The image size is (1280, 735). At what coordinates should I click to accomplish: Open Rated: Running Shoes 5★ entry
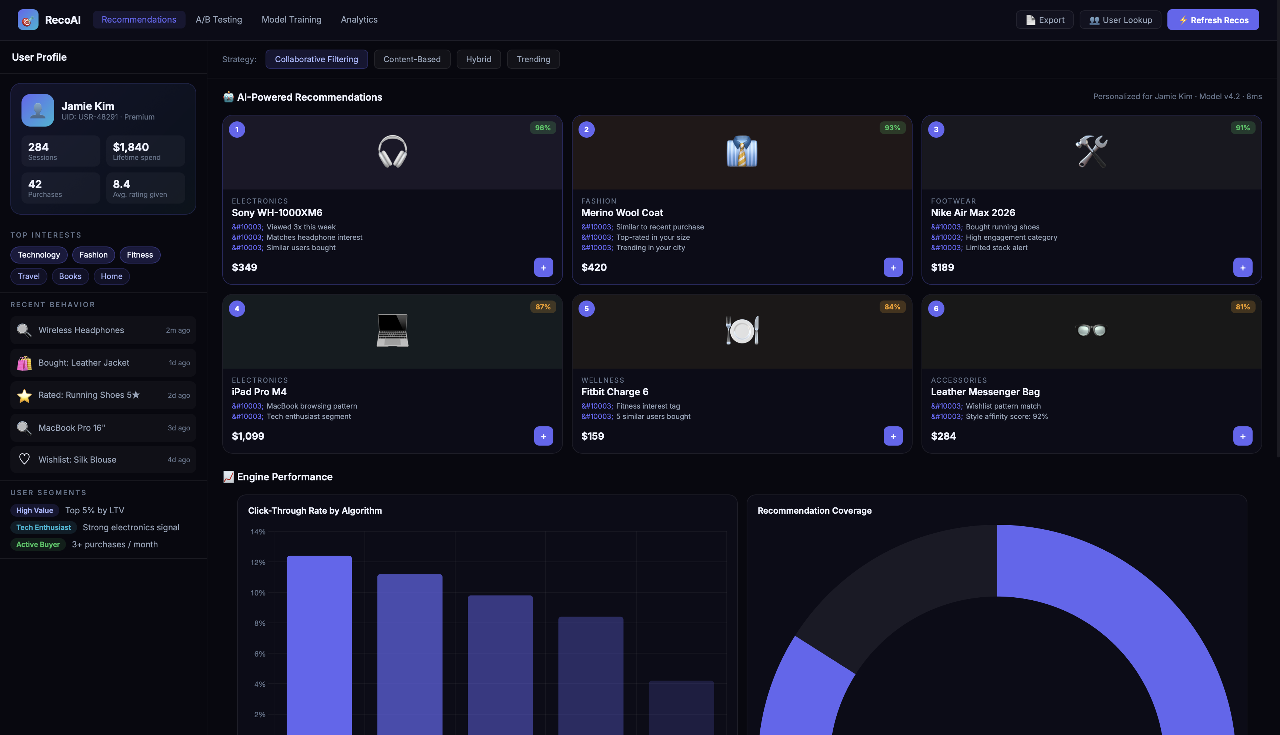103,395
